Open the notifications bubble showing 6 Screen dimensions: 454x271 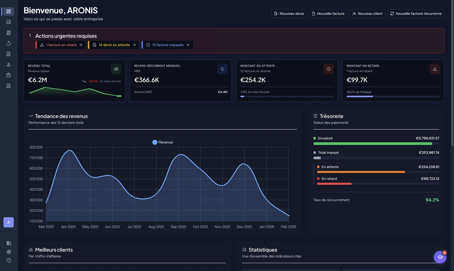pyautogui.click(x=440, y=257)
